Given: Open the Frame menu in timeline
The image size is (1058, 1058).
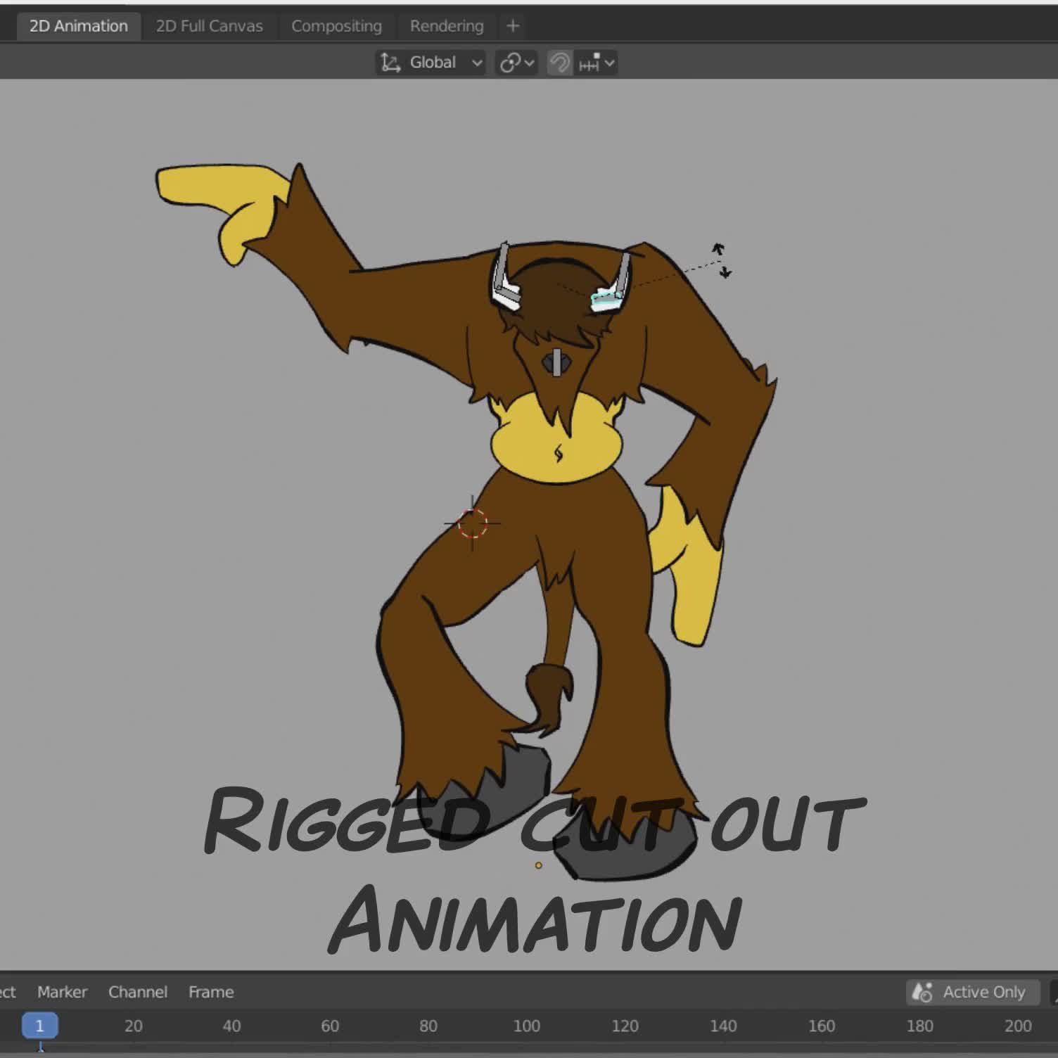Looking at the screenshot, I should [x=211, y=992].
